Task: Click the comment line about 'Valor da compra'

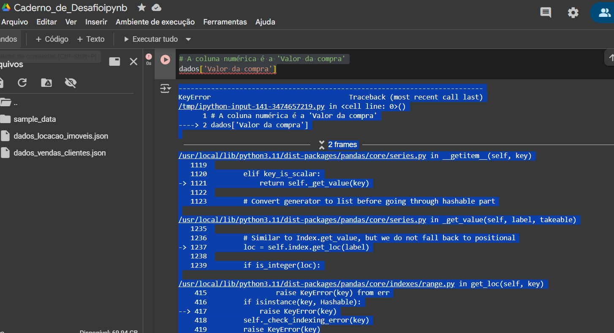Action: click(x=262, y=59)
